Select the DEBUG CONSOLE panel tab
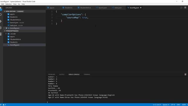188x106 pixels. pos(74,74)
